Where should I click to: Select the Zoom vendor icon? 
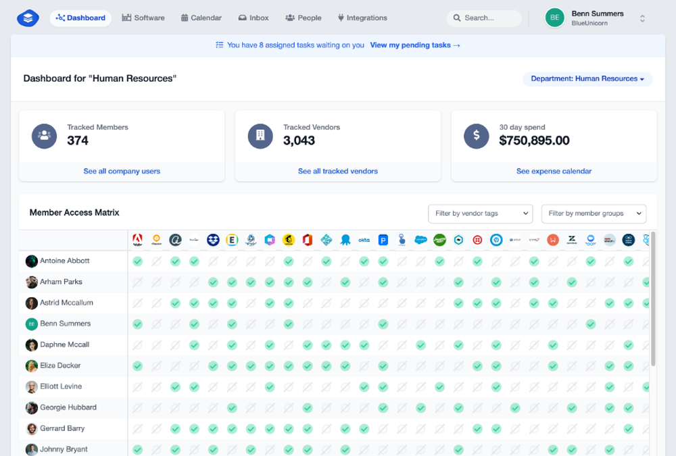click(x=591, y=240)
